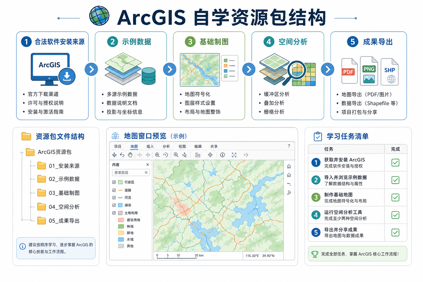Open the layout table toolbar icon
This screenshot has width=423, height=282.
(x=198, y=155)
